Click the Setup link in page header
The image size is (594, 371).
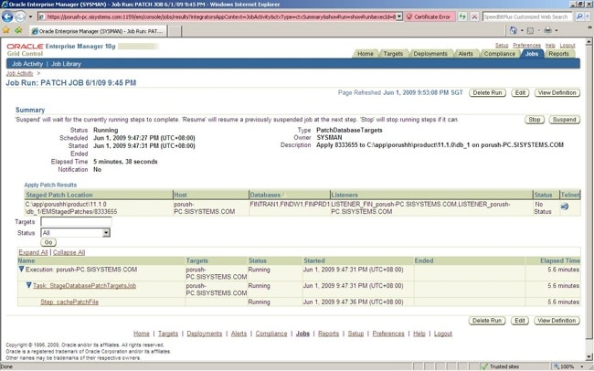click(x=502, y=45)
